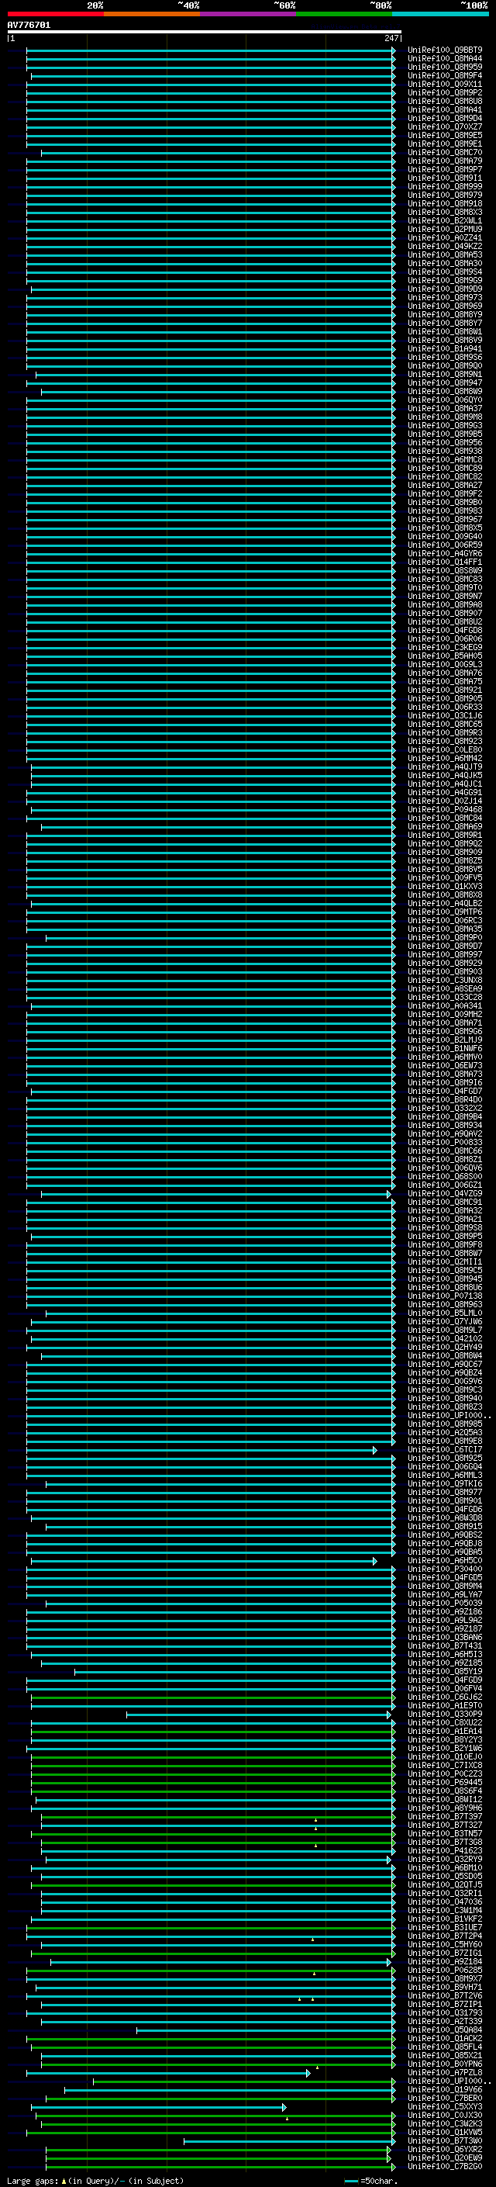Select hit label UniRef100_C6GJ62
The image size is (496, 2187).
click(x=445, y=1697)
